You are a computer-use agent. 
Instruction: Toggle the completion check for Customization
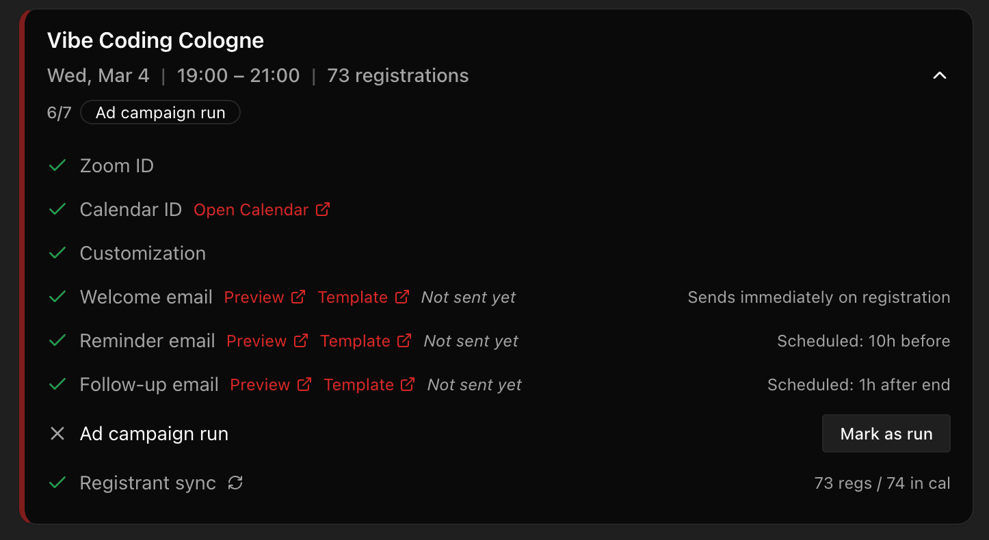[x=57, y=252]
